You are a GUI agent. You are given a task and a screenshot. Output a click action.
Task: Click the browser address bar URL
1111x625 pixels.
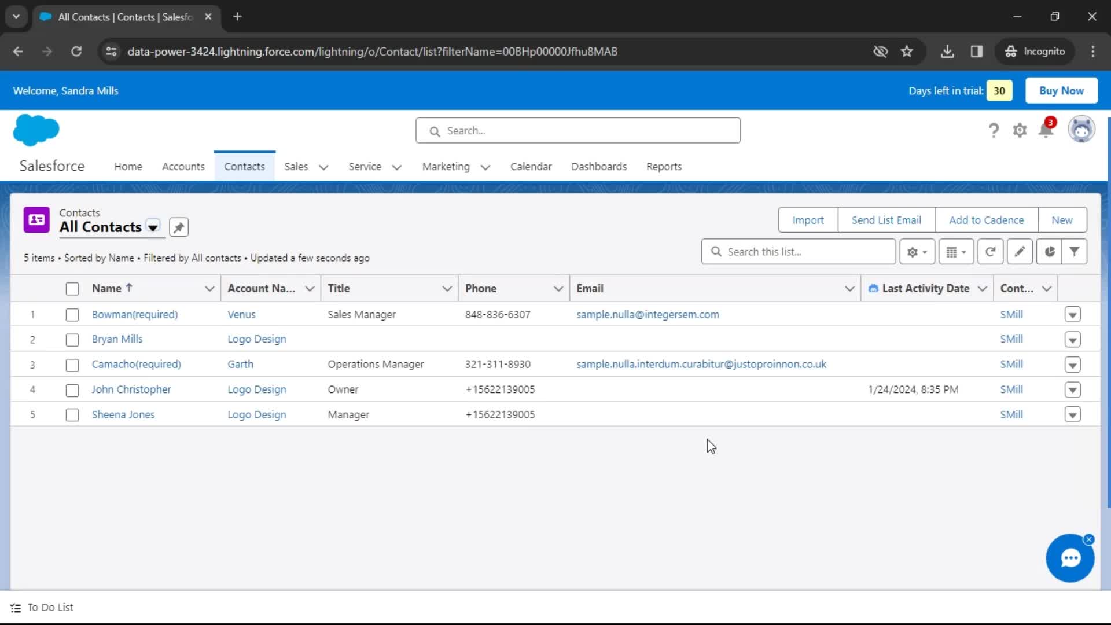372,52
